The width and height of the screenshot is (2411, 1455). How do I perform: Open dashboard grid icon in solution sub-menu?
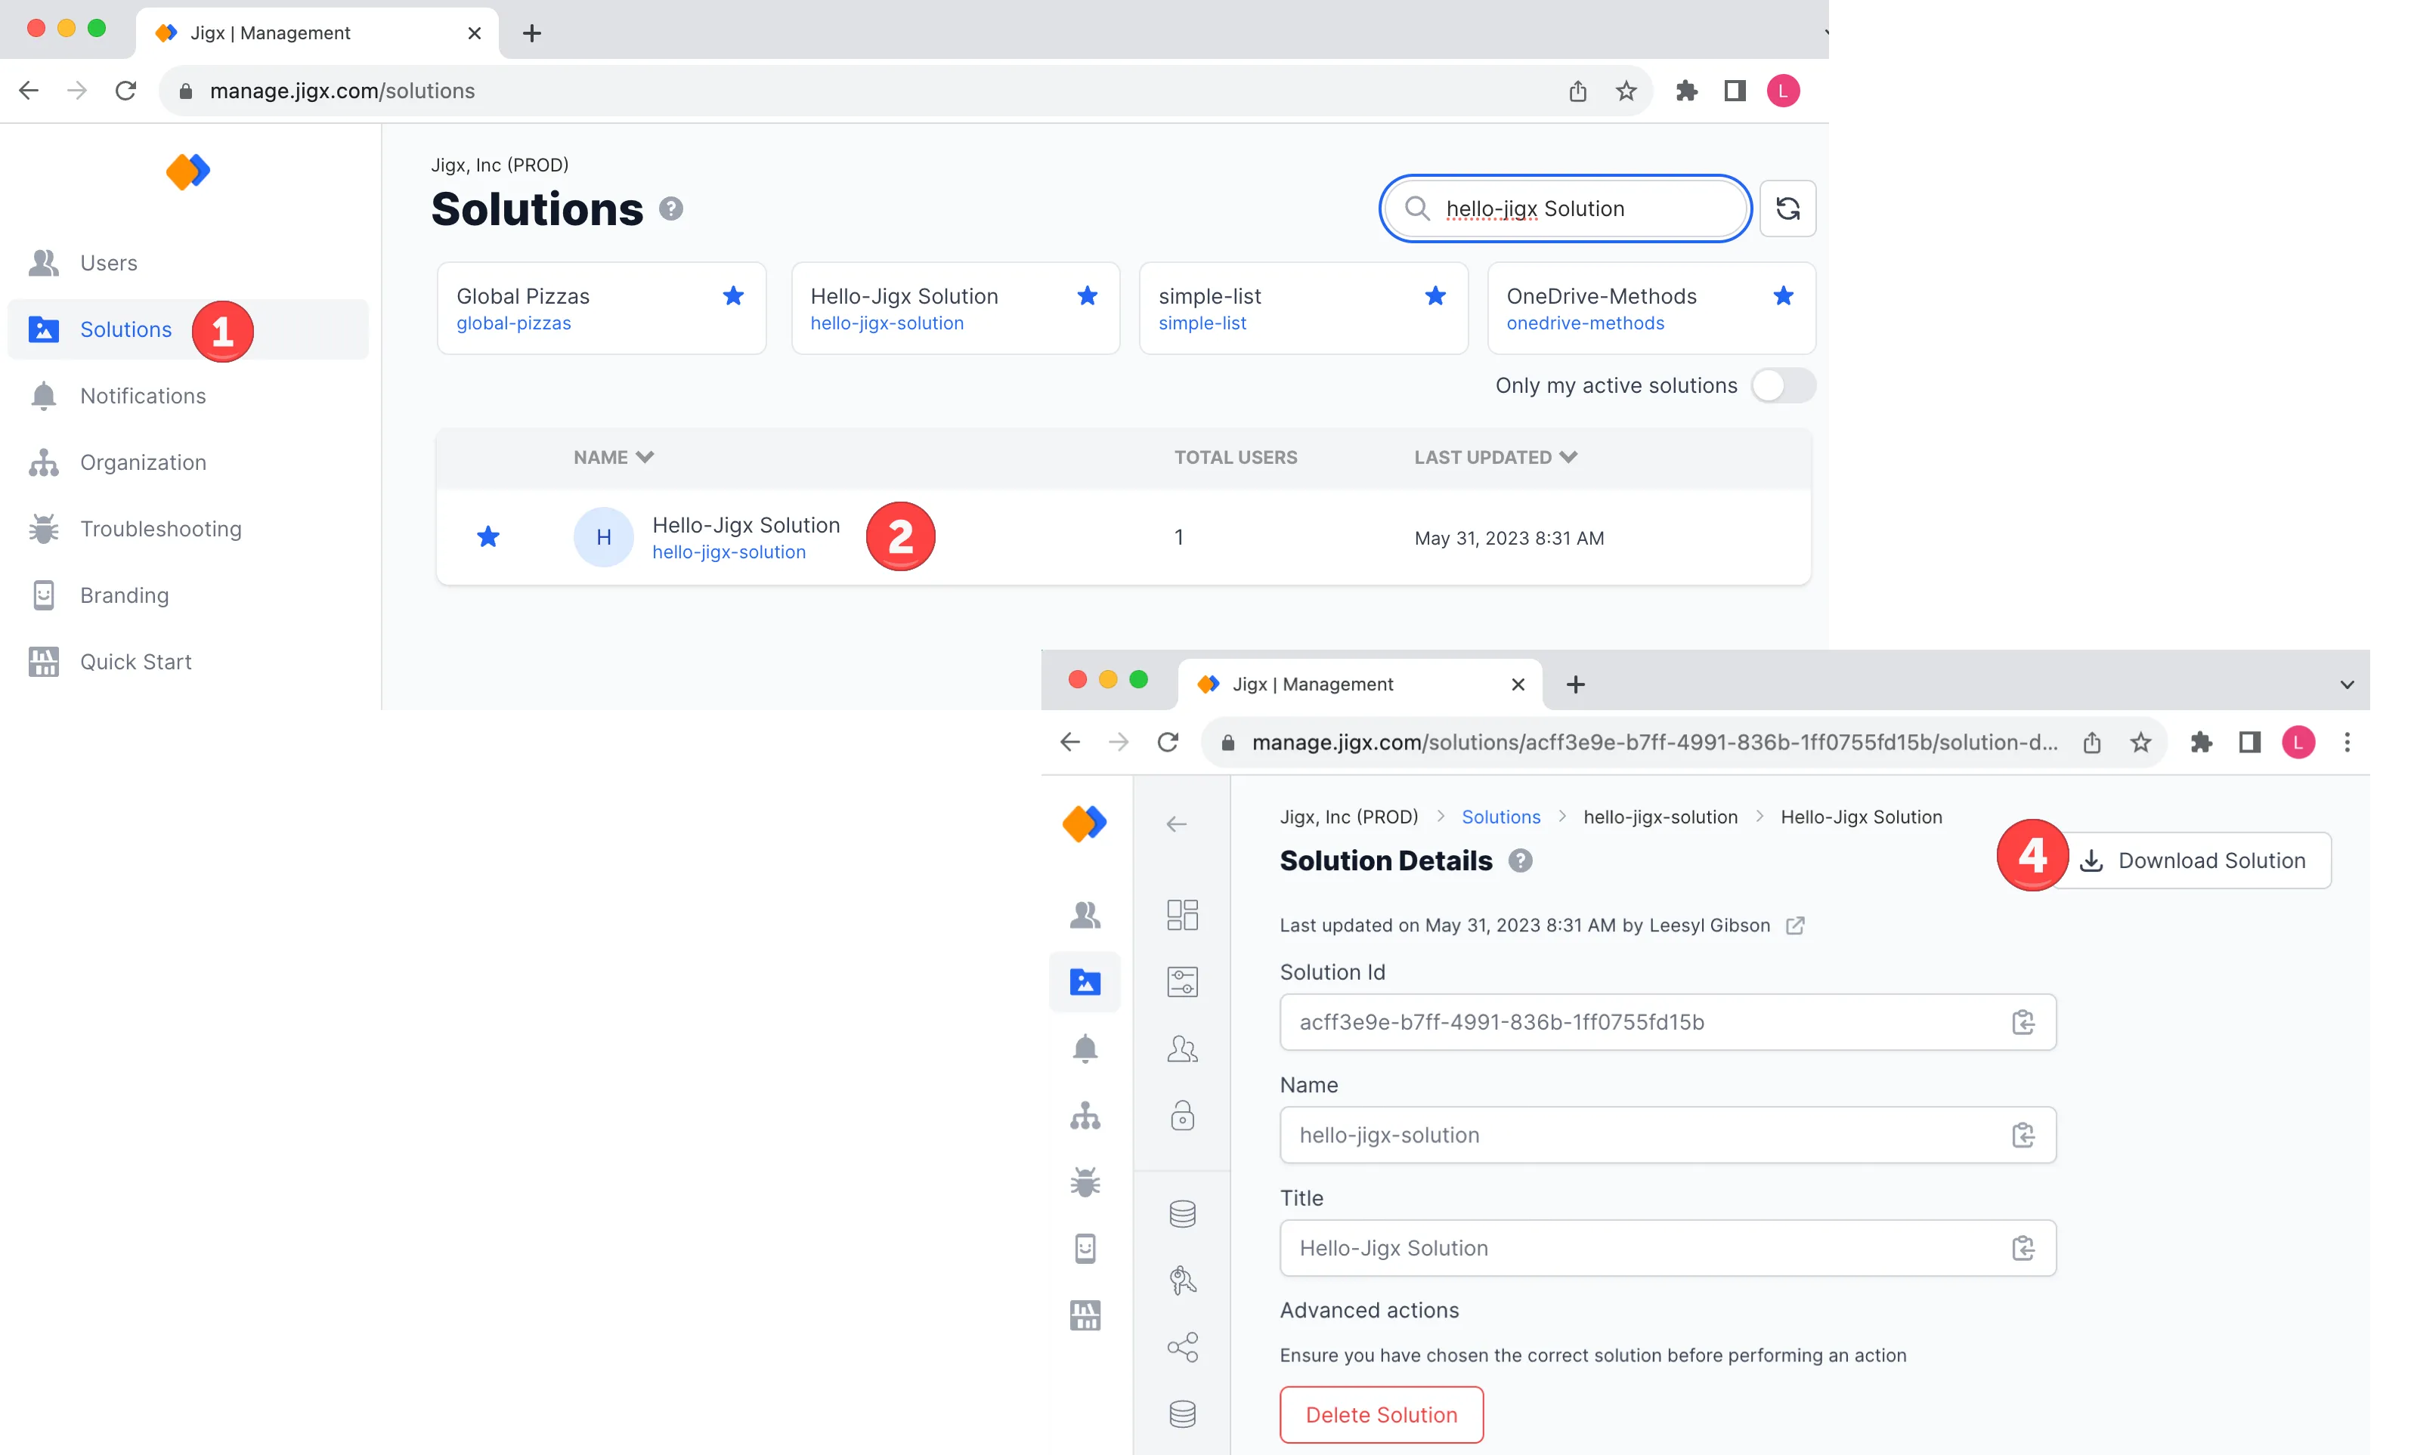(1183, 914)
